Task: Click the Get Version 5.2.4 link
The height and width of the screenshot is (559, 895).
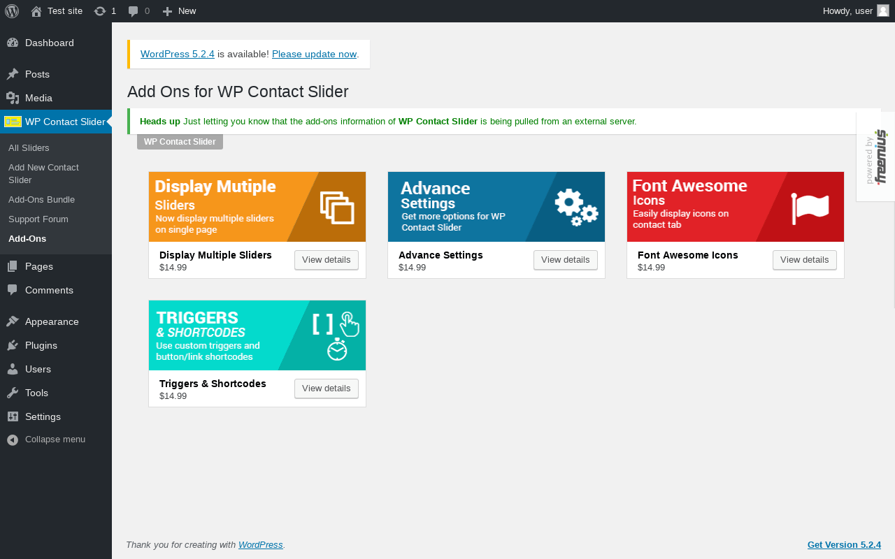Action: [x=844, y=545]
